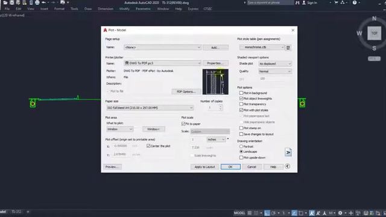Click the workspace switching gear icon in status bar
The image size is (386, 217).
click(x=340, y=213)
